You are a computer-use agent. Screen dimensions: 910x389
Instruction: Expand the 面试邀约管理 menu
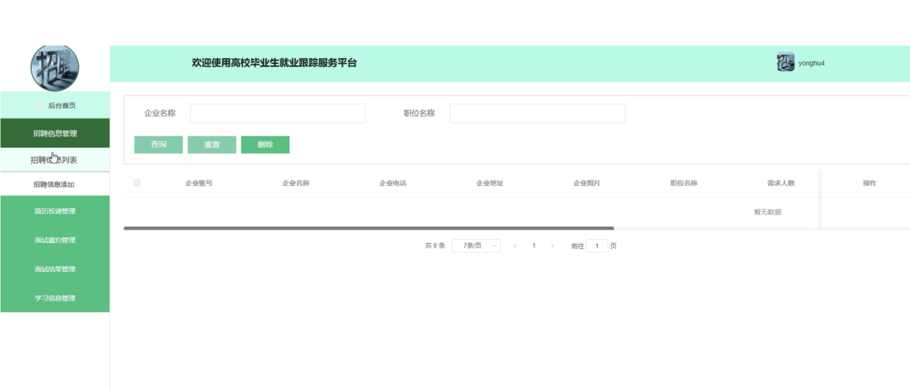[55, 240]
